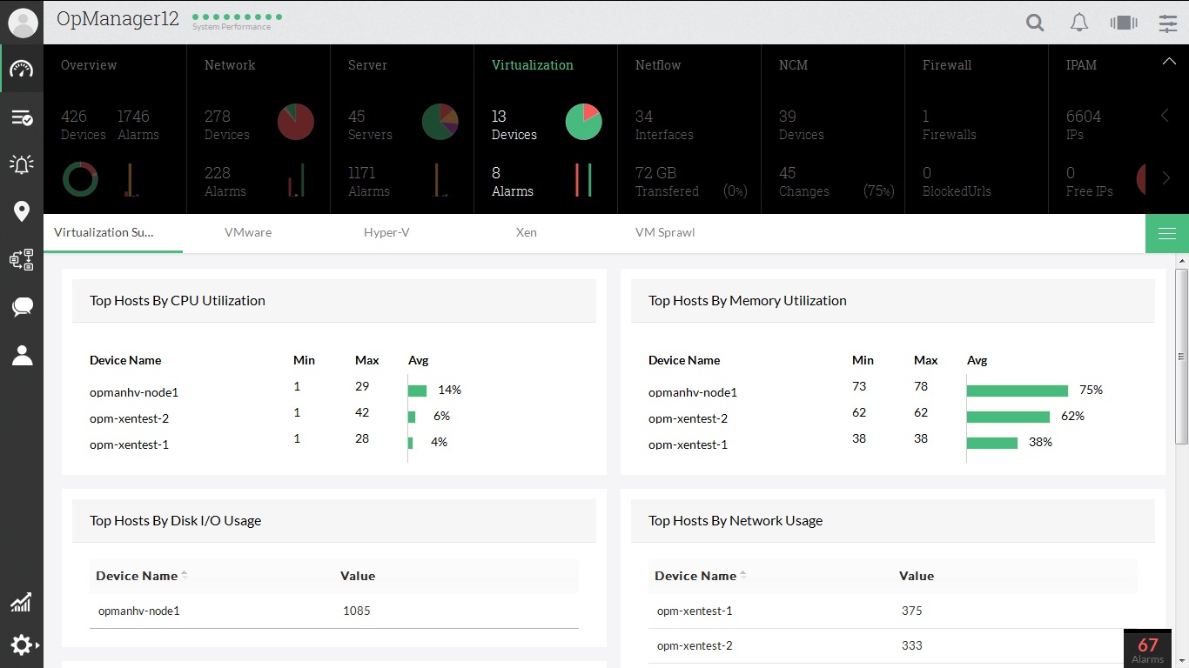Image resolution: width=1189 pixels, height=668 pixels.
Task: Open the 67 Alarms badge
Action: tap(1147, 649)
